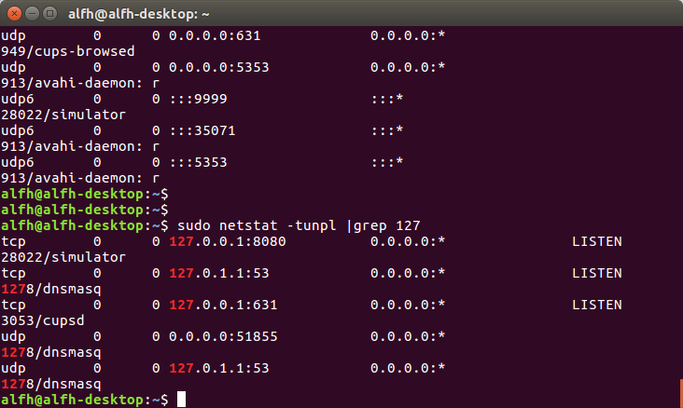
Task: Select the udp6 address :::9999
Action: pos(198,99)
